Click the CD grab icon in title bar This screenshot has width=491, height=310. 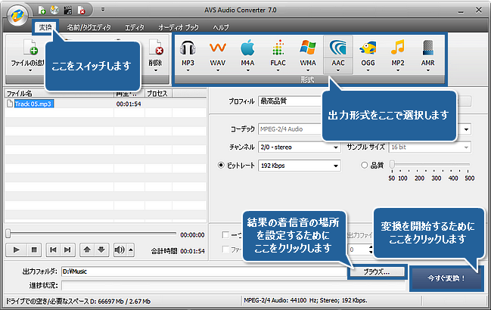(x=54, y=10)
